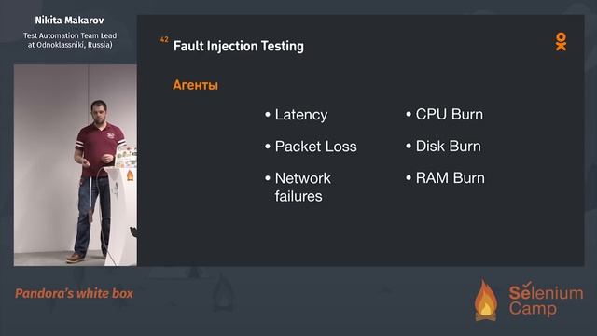Viewport: 597px width, 336px height.
Task: Click the orange Агенты heading
Action: [x=196, y=85]
